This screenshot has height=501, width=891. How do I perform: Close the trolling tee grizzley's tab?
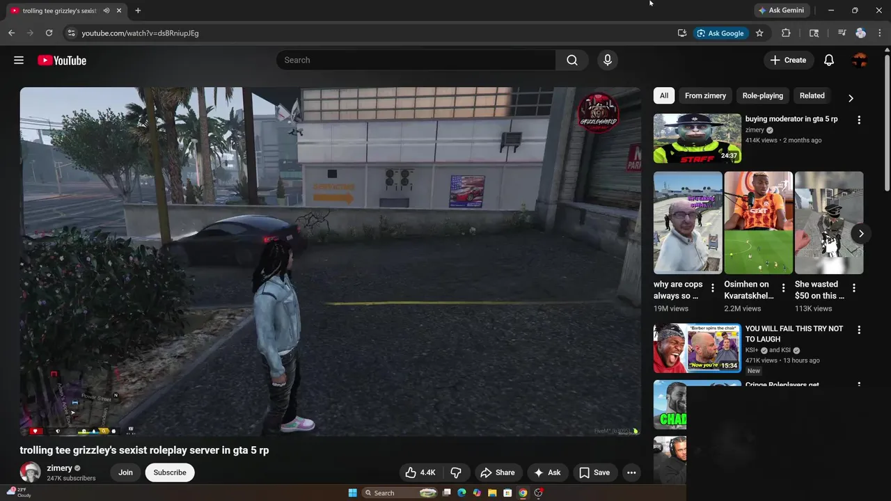tap(119, 10)
